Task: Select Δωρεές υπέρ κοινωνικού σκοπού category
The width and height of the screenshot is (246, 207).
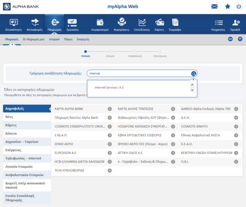Action: click(x=27, y=185)
